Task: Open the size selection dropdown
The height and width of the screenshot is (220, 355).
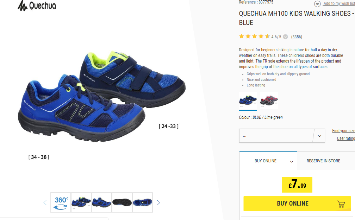Action: coord(282,136)
